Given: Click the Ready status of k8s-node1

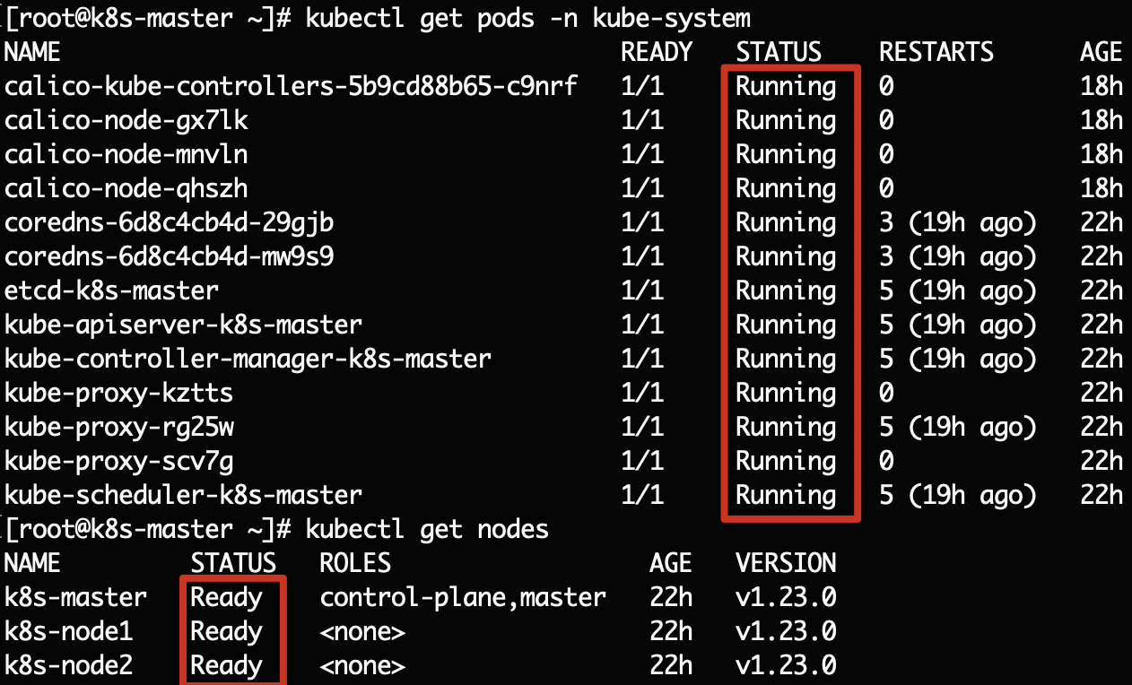Looking at the screenshot, I should (226, 631).
